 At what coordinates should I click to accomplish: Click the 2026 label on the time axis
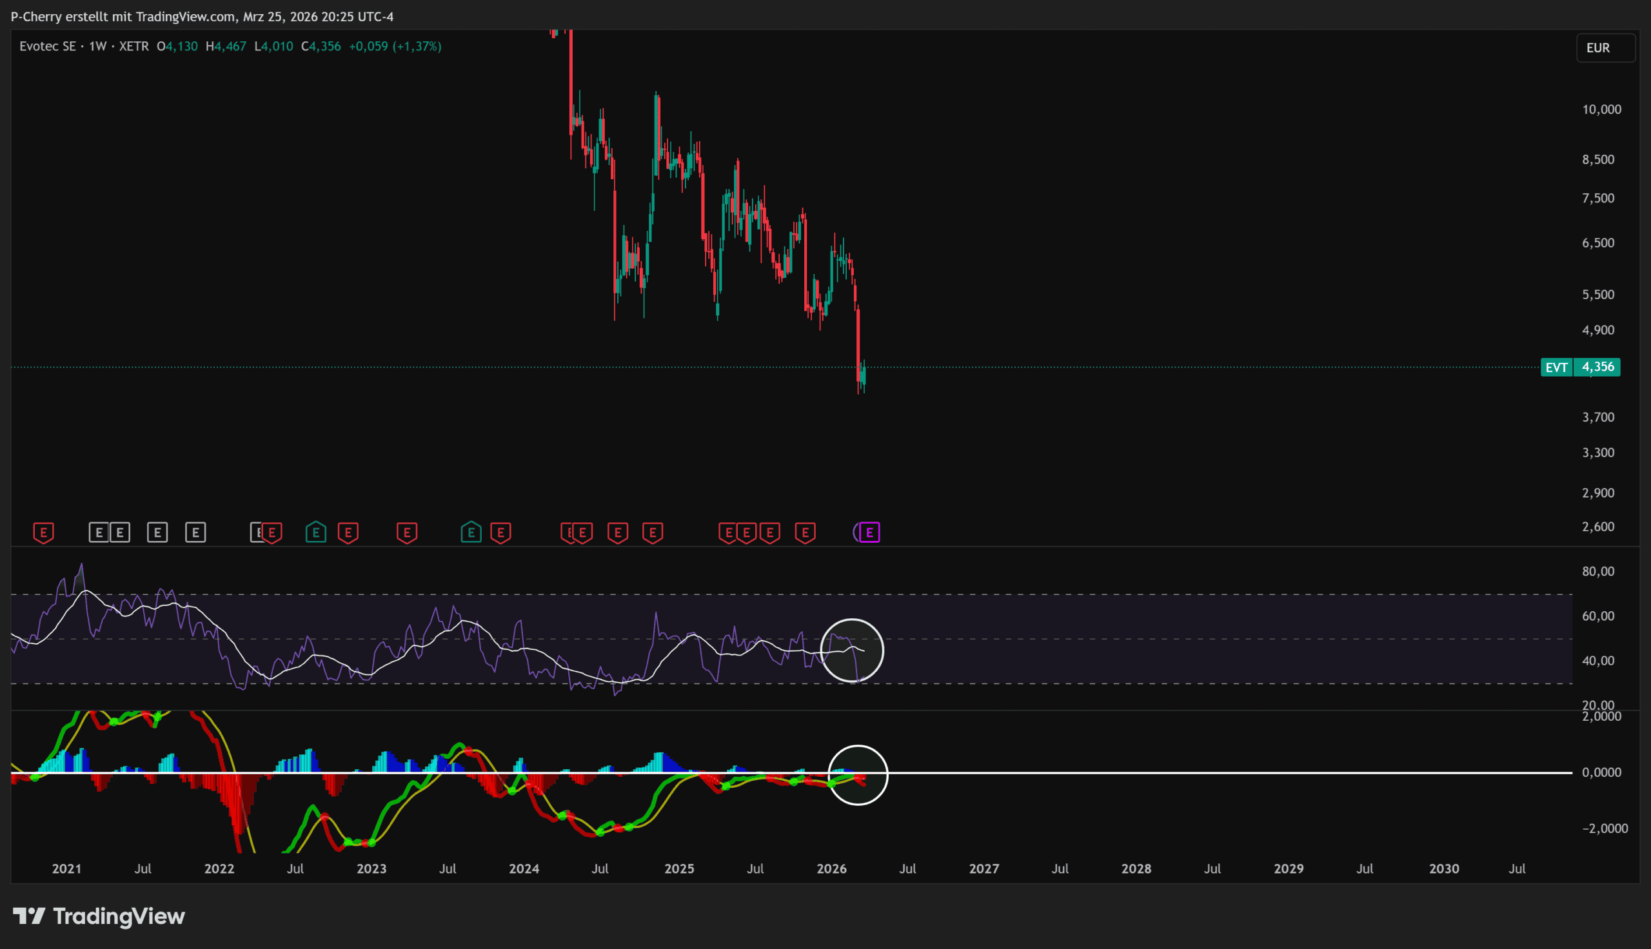pyautogui.click(x=831, y=868)
